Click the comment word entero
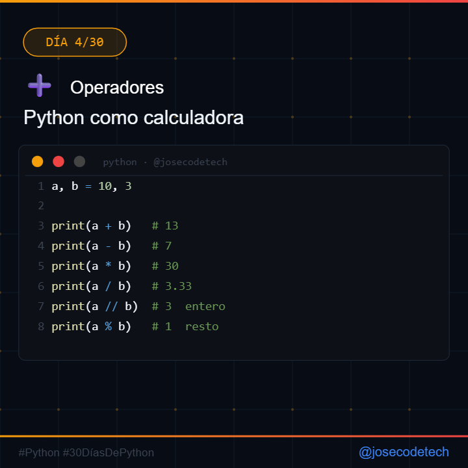The image size is (468, 468). [205, 307]
